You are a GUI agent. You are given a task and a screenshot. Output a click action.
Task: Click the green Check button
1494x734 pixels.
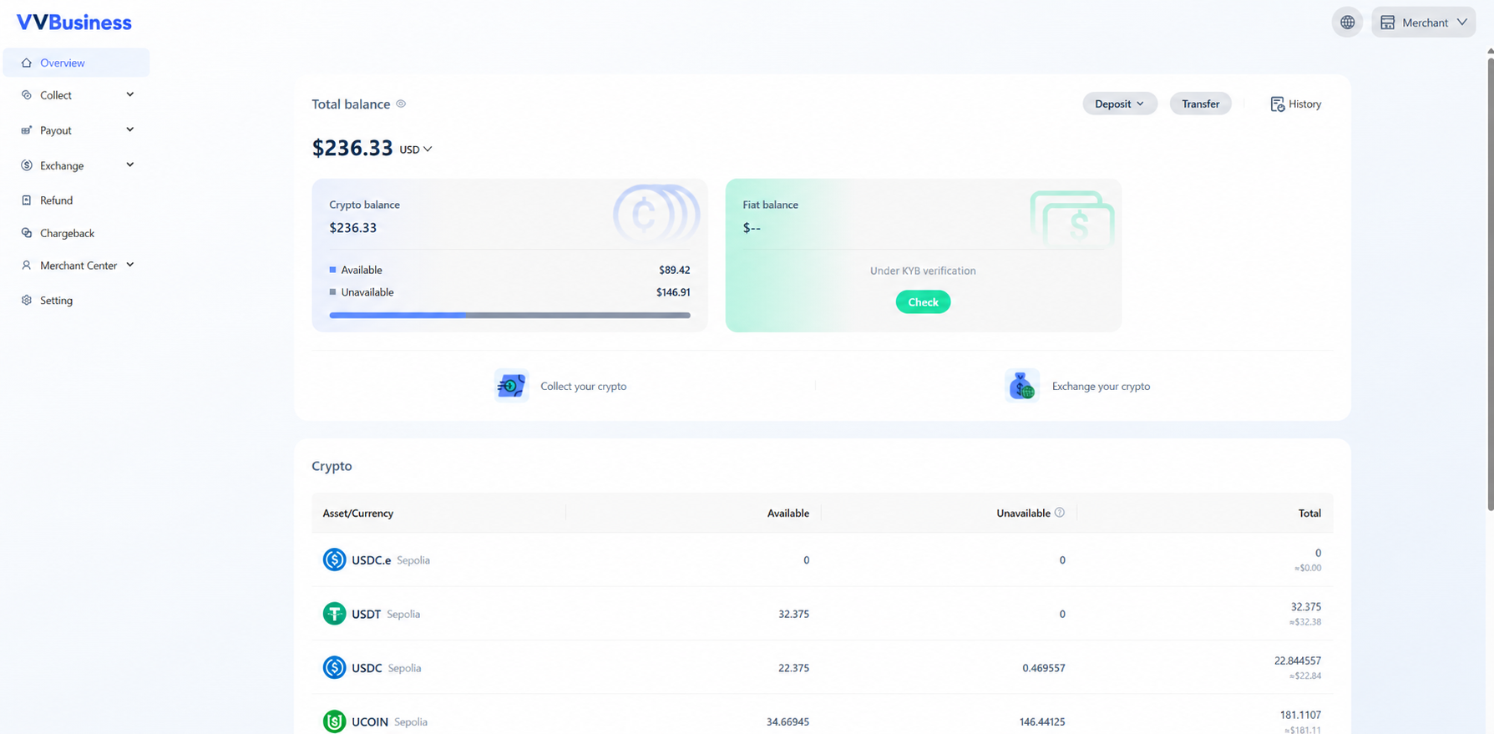(923, 301)
